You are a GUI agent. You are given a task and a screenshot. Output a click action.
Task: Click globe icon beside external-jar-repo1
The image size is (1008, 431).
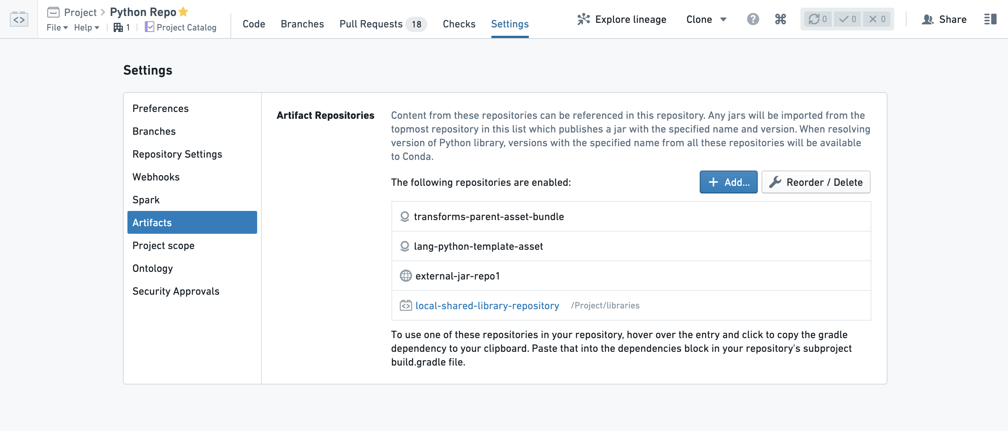(406, 276)
